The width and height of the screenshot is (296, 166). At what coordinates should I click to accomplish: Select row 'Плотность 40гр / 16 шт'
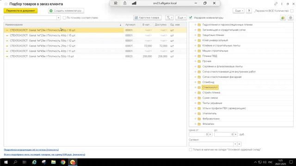point(95,36)
